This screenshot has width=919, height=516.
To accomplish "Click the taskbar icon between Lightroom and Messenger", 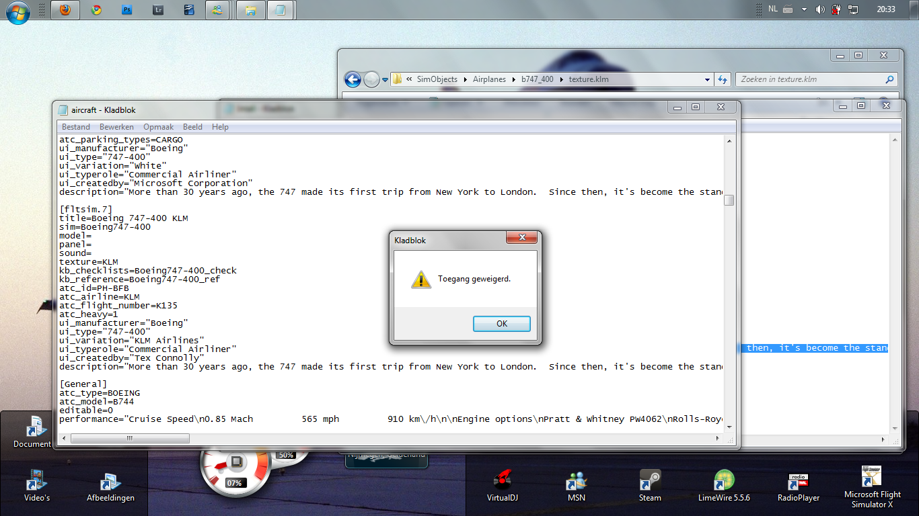I will (x=188, y=10).
